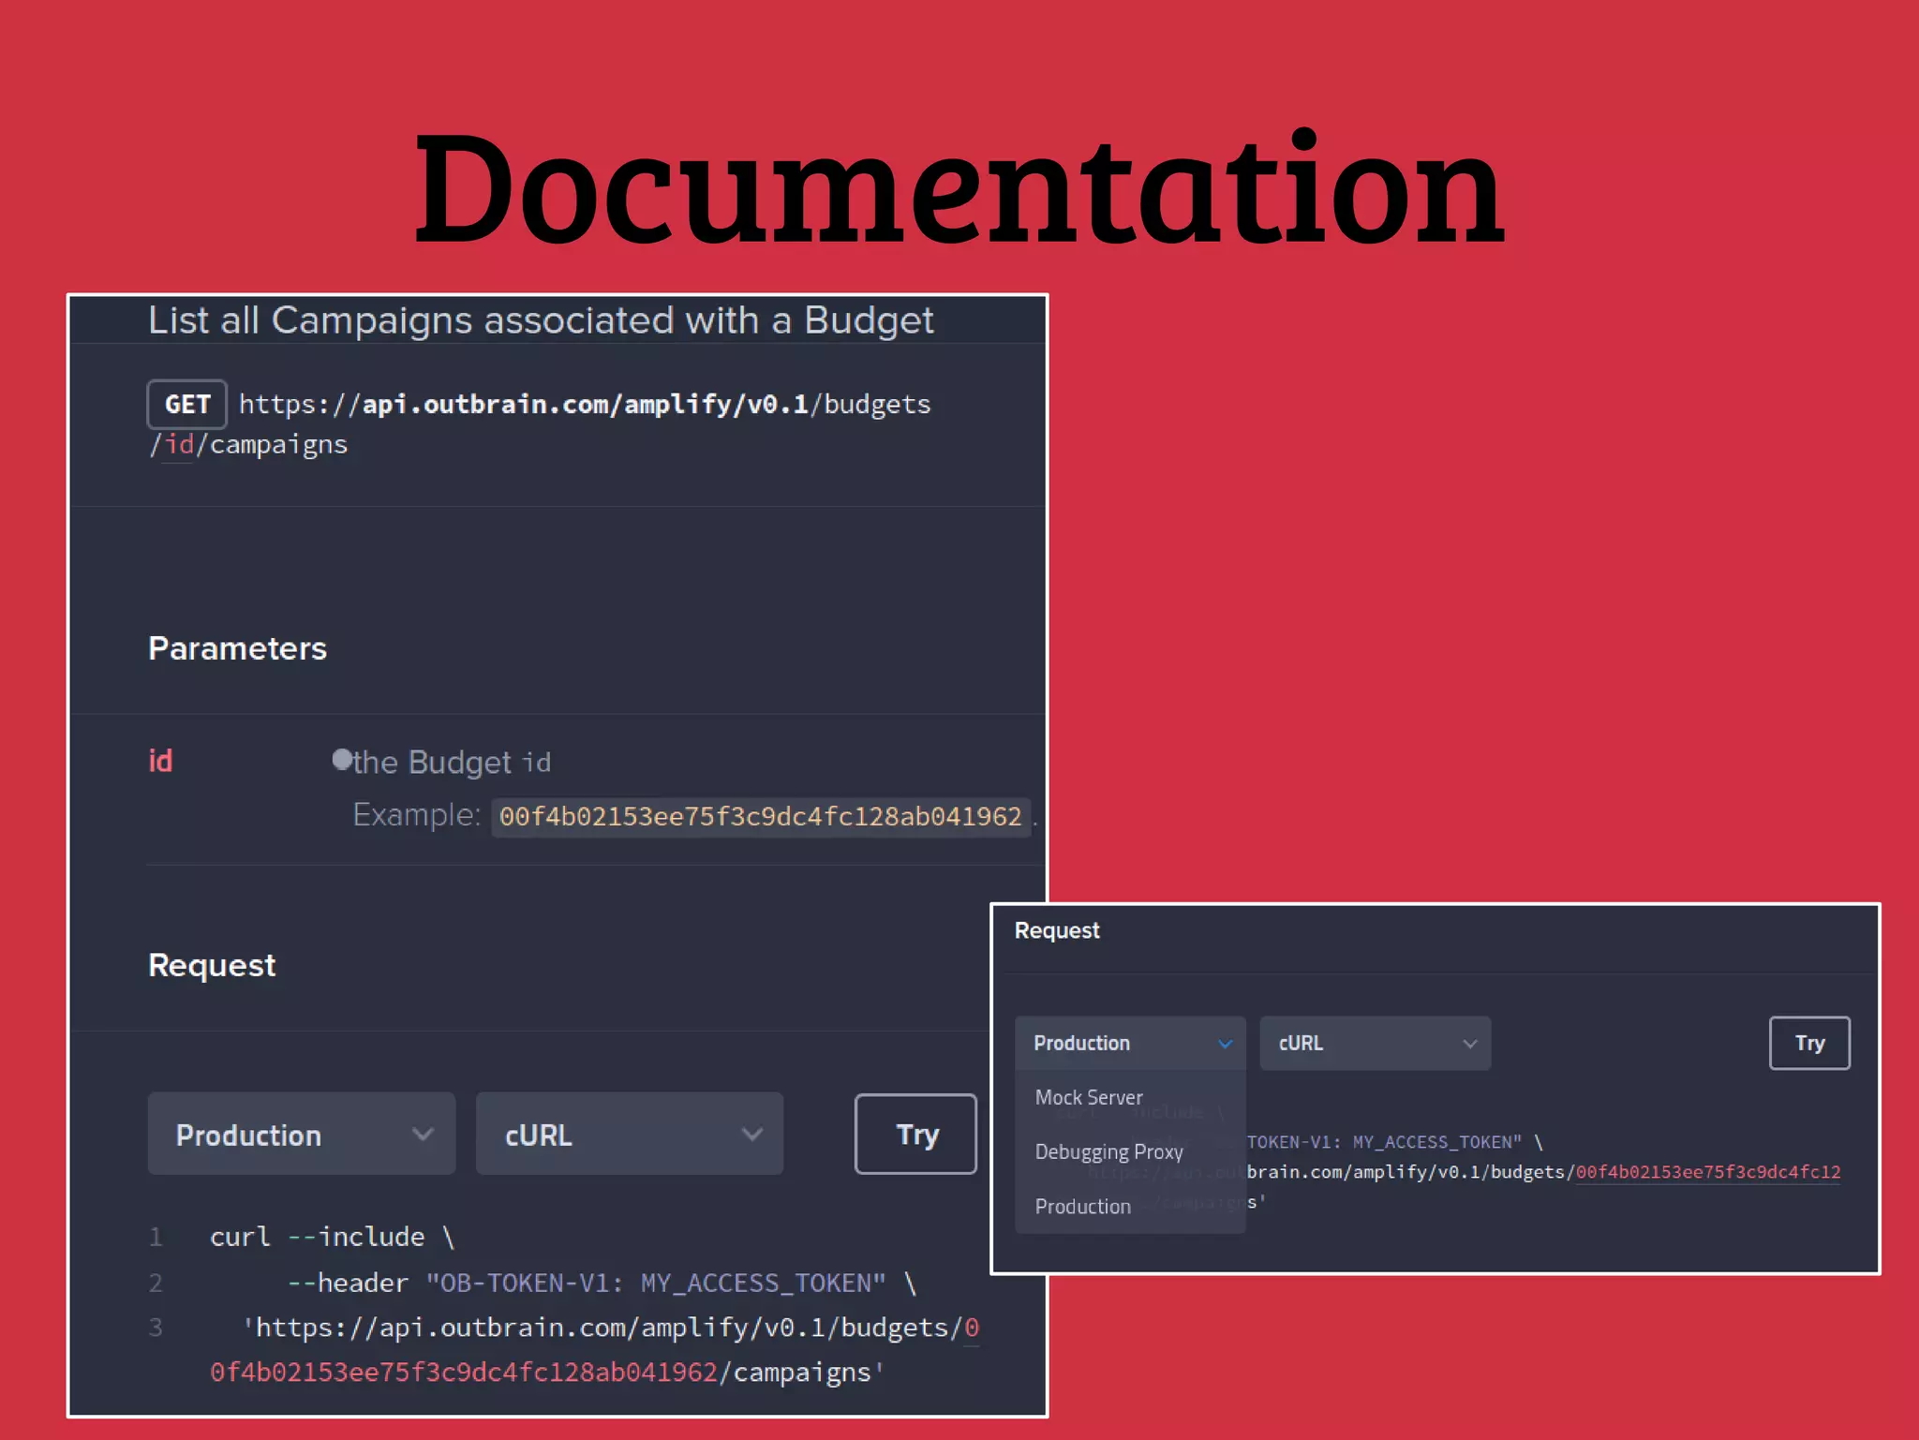This screenshot has height=1440, width=1919.
Task: Open the Production dropdown in large panel
Action: click(302, 1134)
